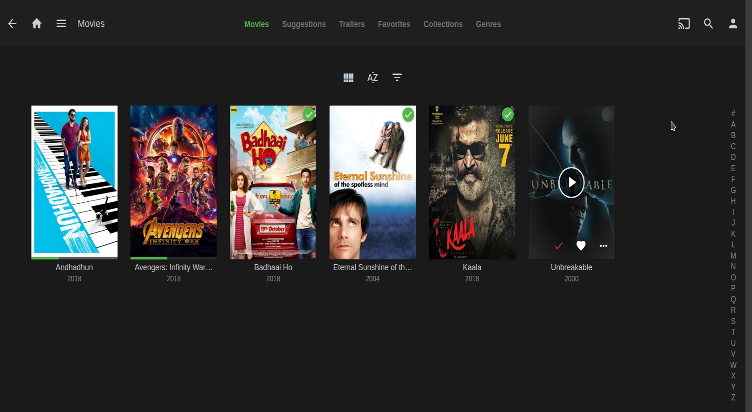
Task: Open the filter options icon
Action: pos(397,77)
